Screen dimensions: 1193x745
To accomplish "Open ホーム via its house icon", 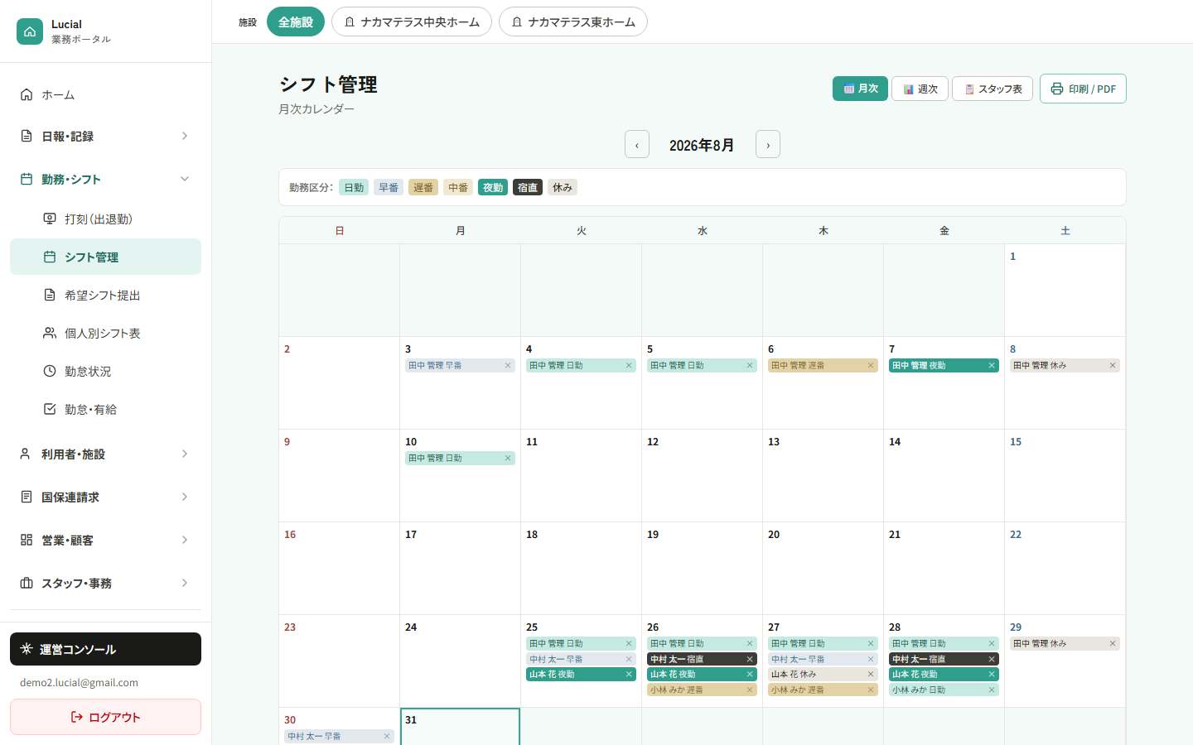I will click(x=27, y=94).
